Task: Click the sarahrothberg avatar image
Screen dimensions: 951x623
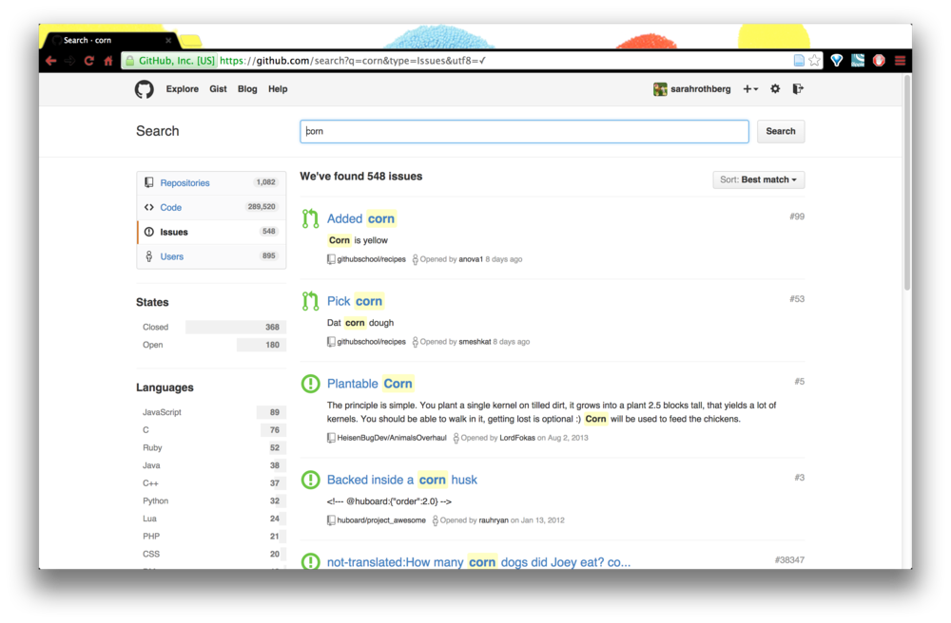Action: click(x=660, y=89)
